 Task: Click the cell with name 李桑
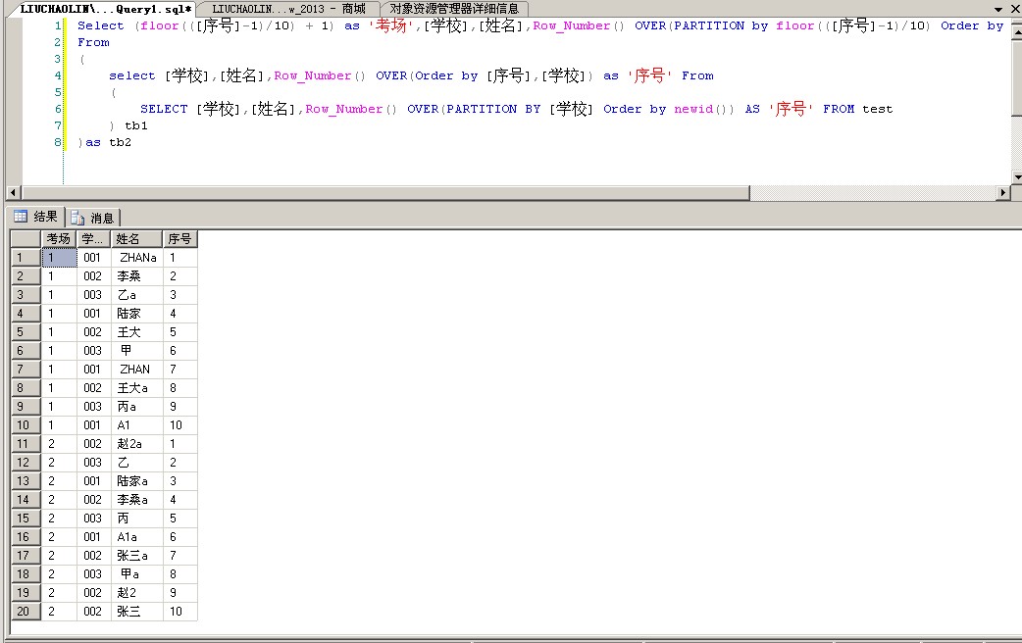[137, 276]
